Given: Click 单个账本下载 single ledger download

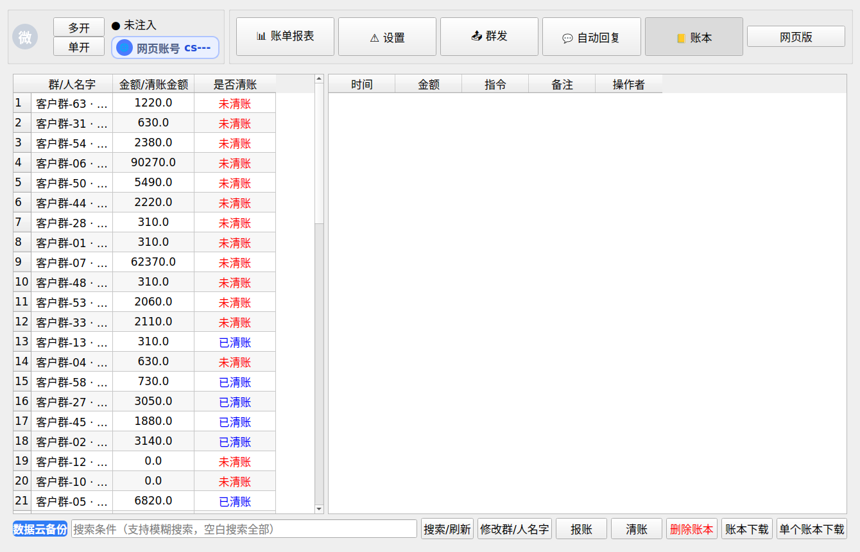Looking at the screenshot, I should tap(812, 529).
